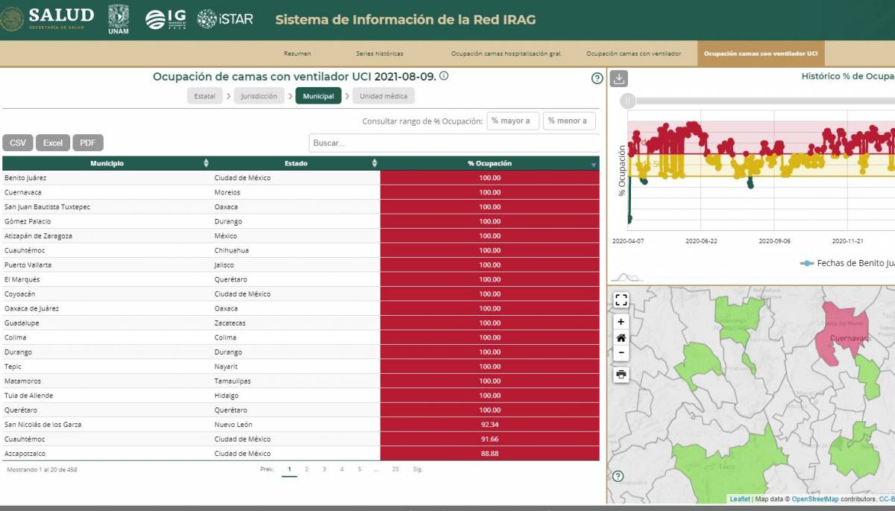Open Ocupación camas hospitalización gral. tab
This screenshot has height=511, width=895.
(506, 54)
